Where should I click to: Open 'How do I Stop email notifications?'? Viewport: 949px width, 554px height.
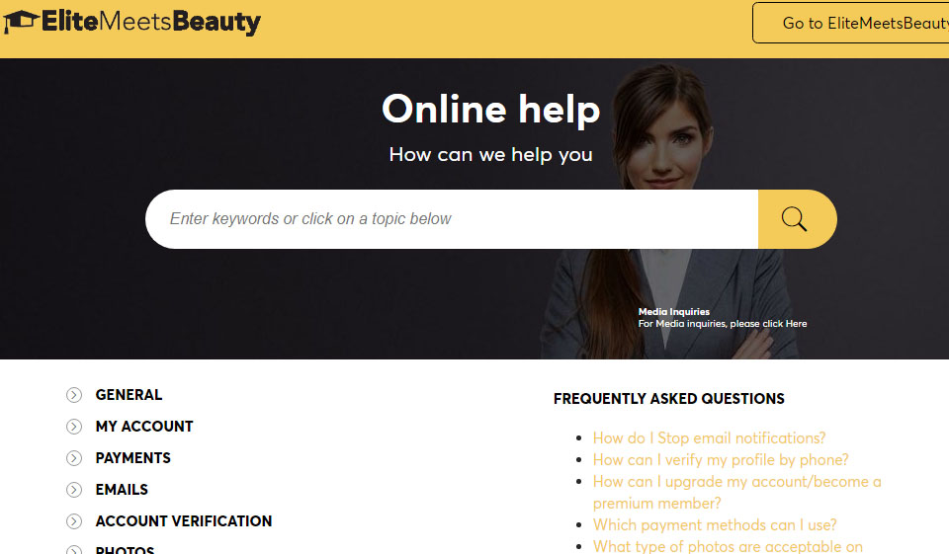(x=709, y=437)
